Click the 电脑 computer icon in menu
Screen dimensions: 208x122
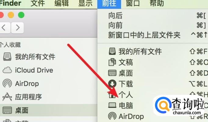click(x=112, y=106)
